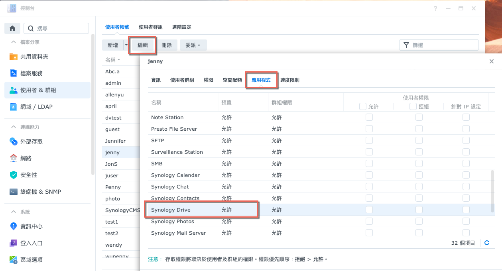Tick deny checkbox for Presto File Server
Screen dimensions: 502x271
point(419,129)
